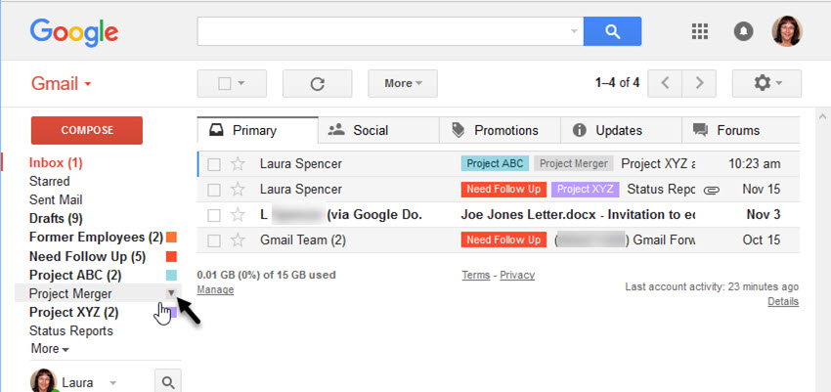Click the Former Employees orange color swatch
831x392 pixels.
coord(171,238)
